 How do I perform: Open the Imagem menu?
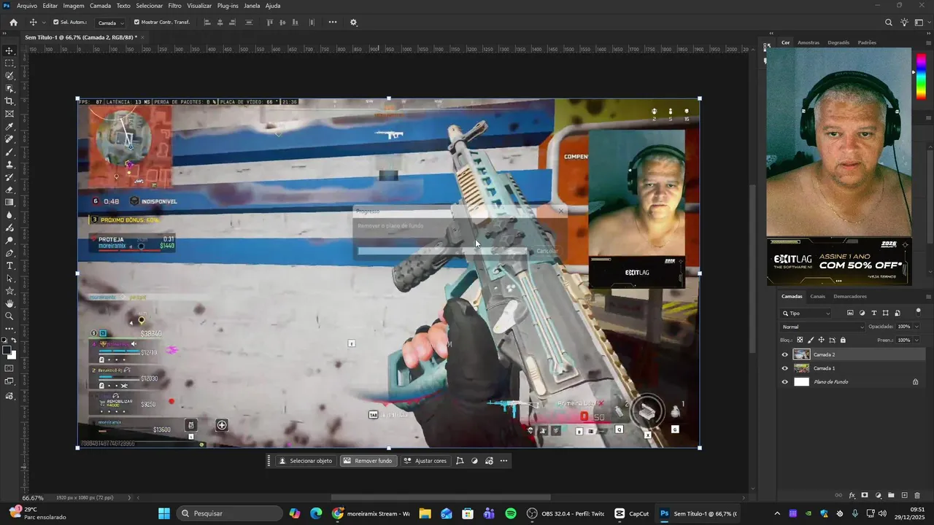coord(74,6)
